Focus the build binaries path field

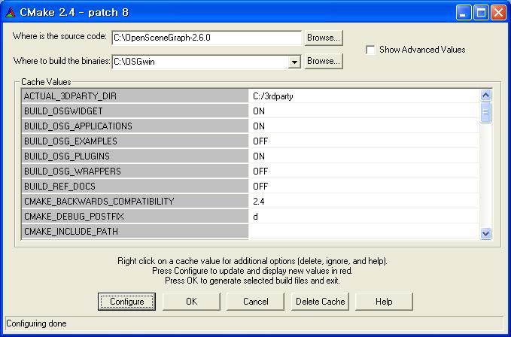click(200, 62)
